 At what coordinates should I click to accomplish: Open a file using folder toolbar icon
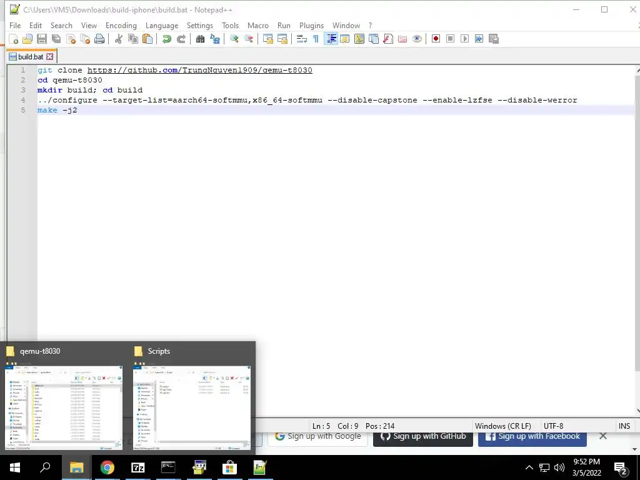click(x=27, y=39)
